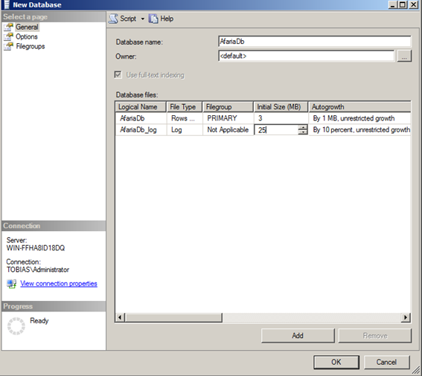This screenshot has height=376, width=422.
Task: Open the Options page icon
Action: tap(8, 36)
